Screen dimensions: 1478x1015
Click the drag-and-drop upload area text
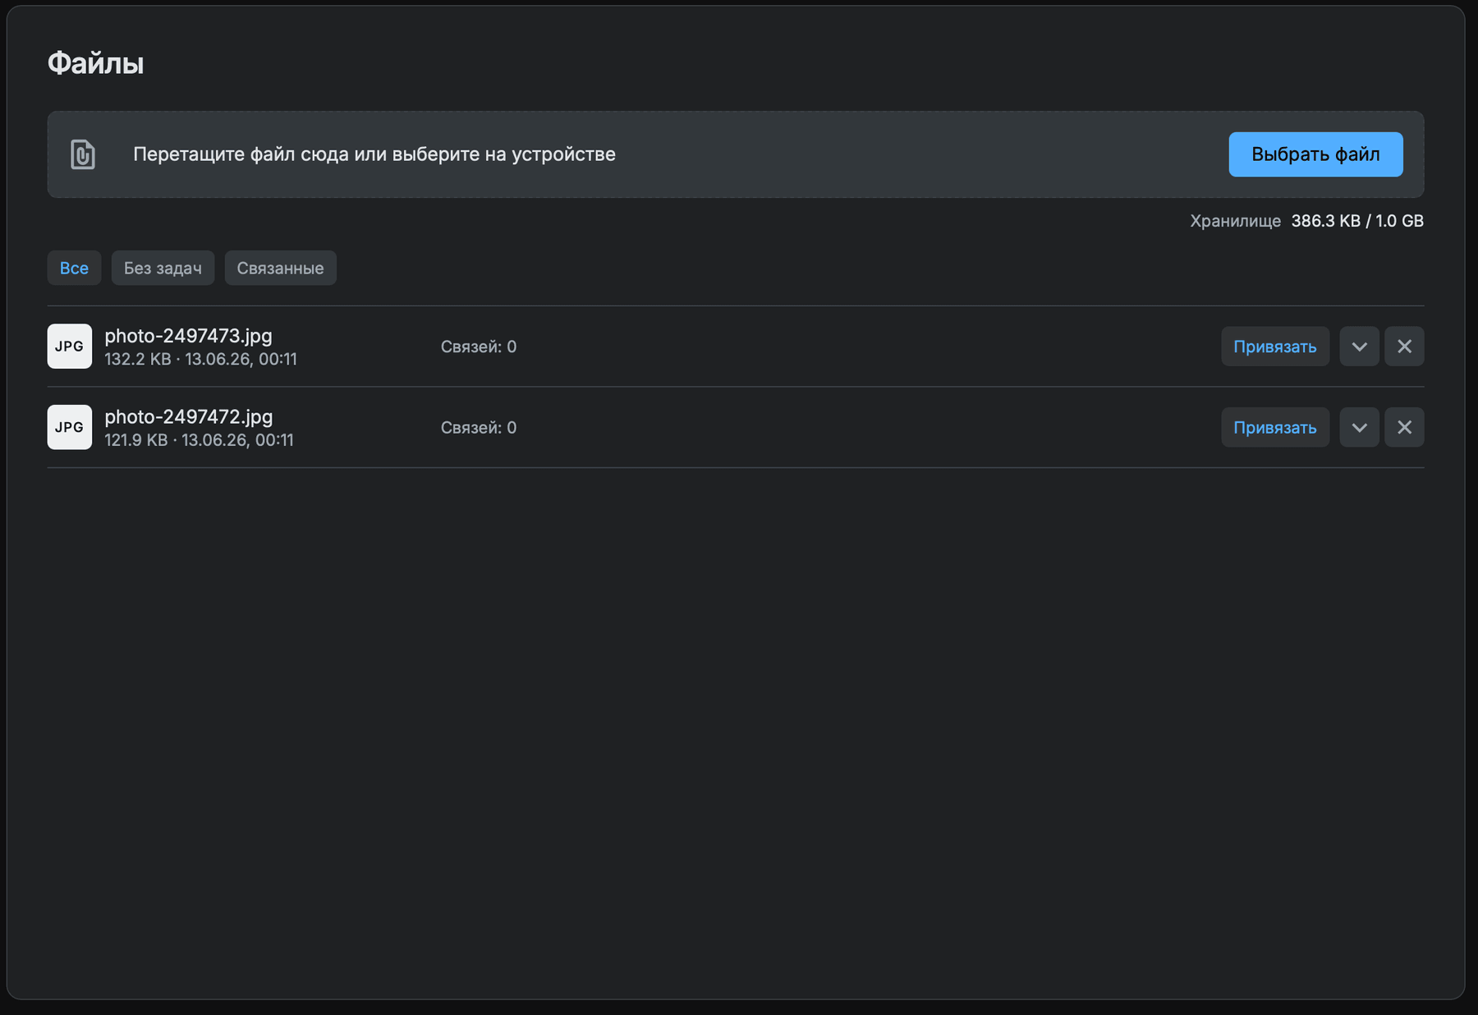coord(374,154)
